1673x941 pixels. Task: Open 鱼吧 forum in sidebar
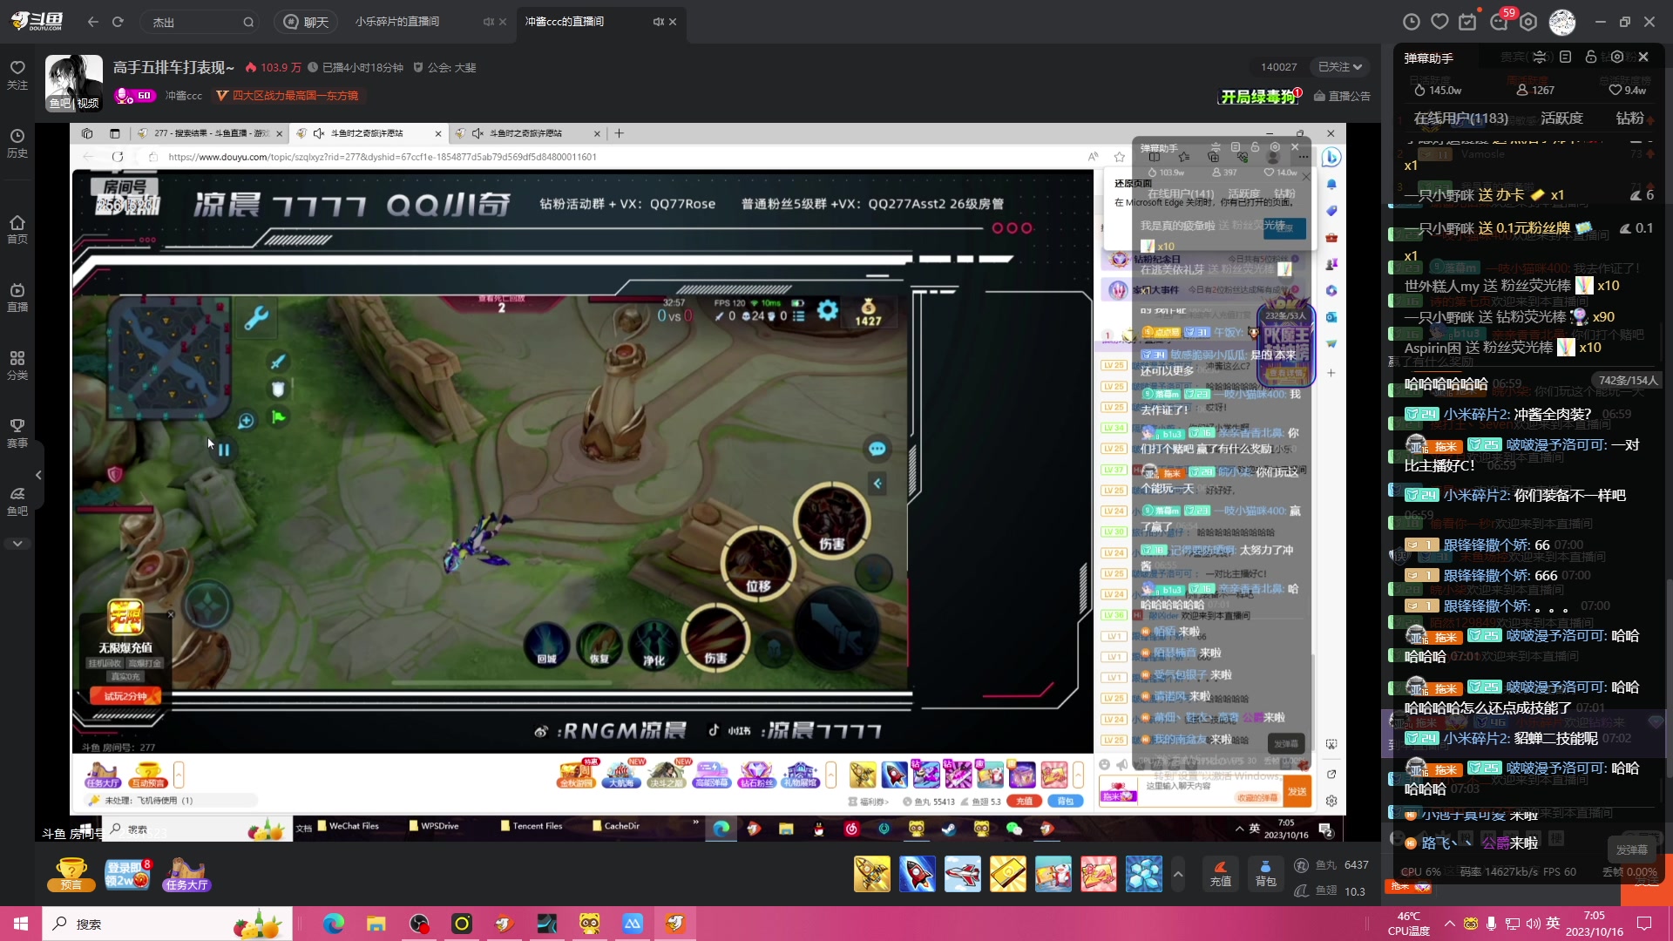coord(17,501)
